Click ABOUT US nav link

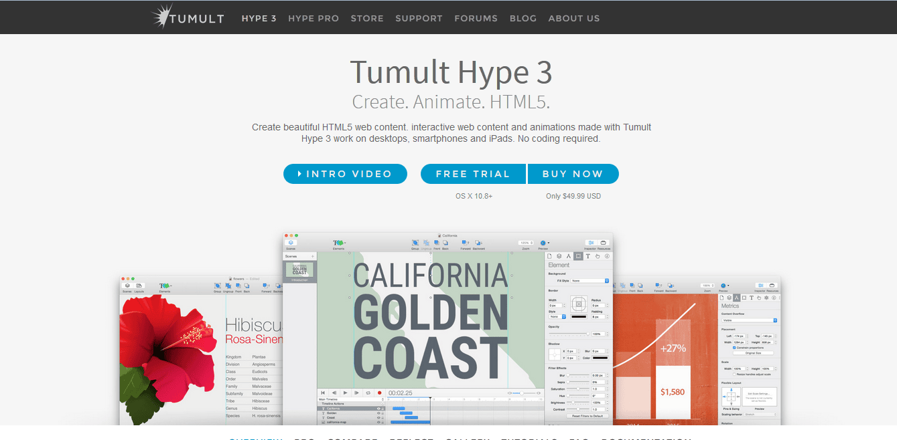tap(574, 18)
